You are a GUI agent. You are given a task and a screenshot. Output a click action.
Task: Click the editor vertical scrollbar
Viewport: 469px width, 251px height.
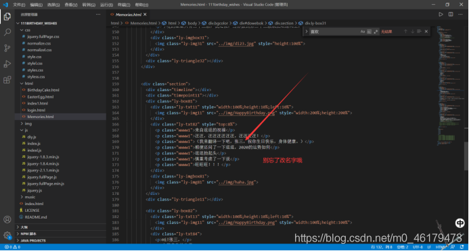click(x=466, y=156)
